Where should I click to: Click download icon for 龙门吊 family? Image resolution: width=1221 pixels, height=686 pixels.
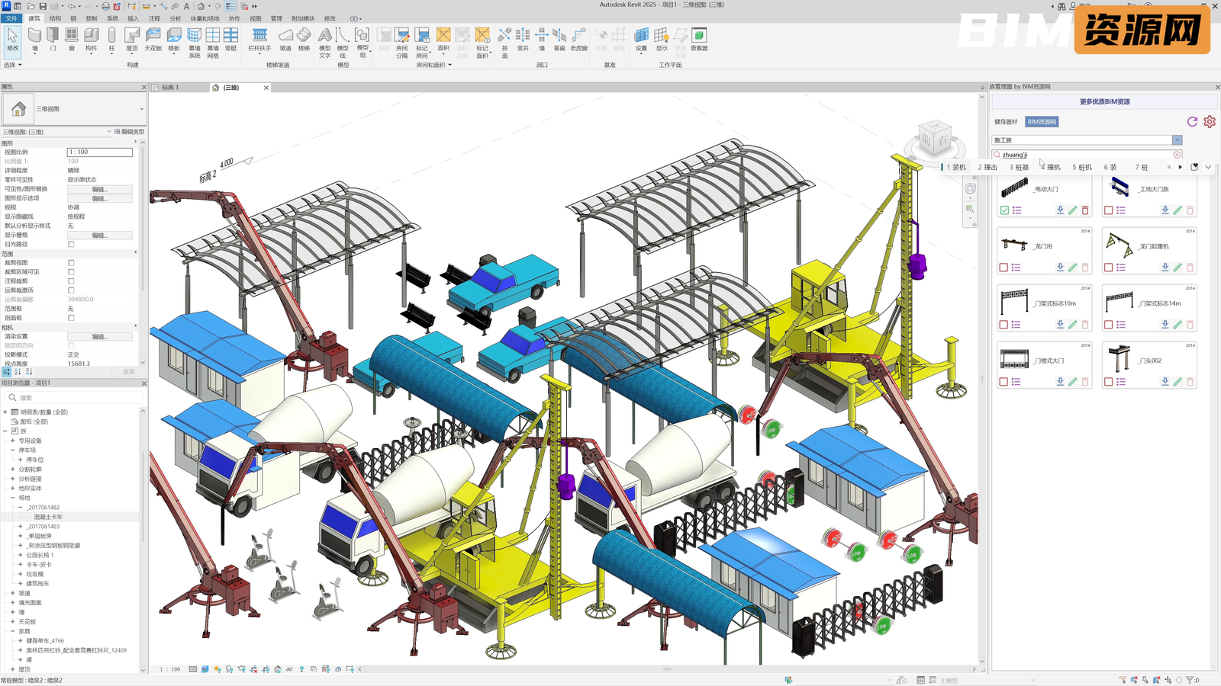coord(1060,267)
